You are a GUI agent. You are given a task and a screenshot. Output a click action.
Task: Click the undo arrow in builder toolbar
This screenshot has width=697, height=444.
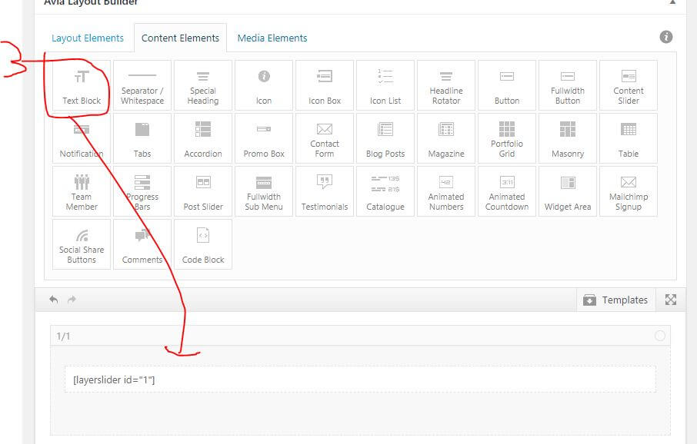tap(53, 300)
